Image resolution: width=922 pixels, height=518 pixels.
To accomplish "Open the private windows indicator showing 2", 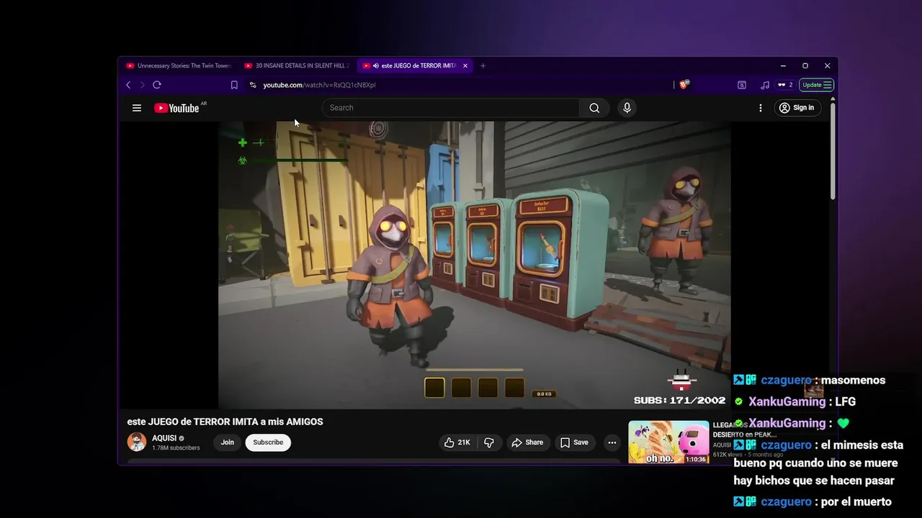I will [785, 85].
